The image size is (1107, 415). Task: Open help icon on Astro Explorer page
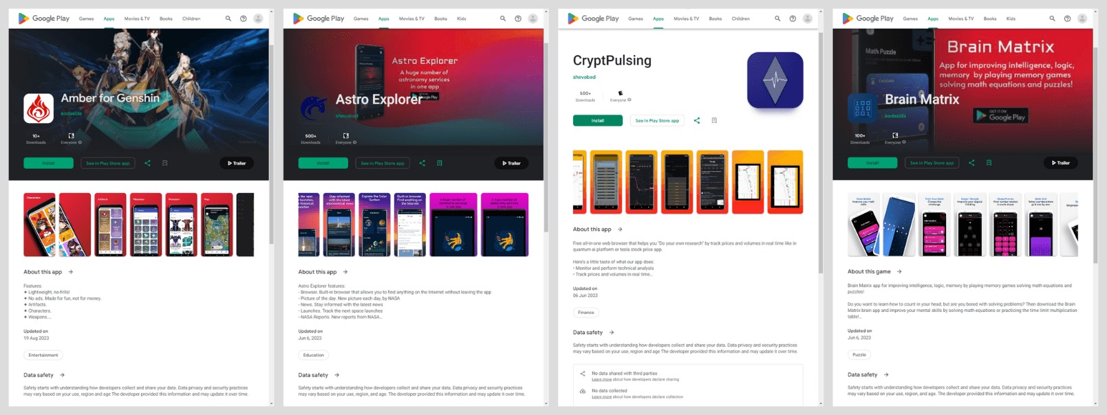tap(518, 19)
